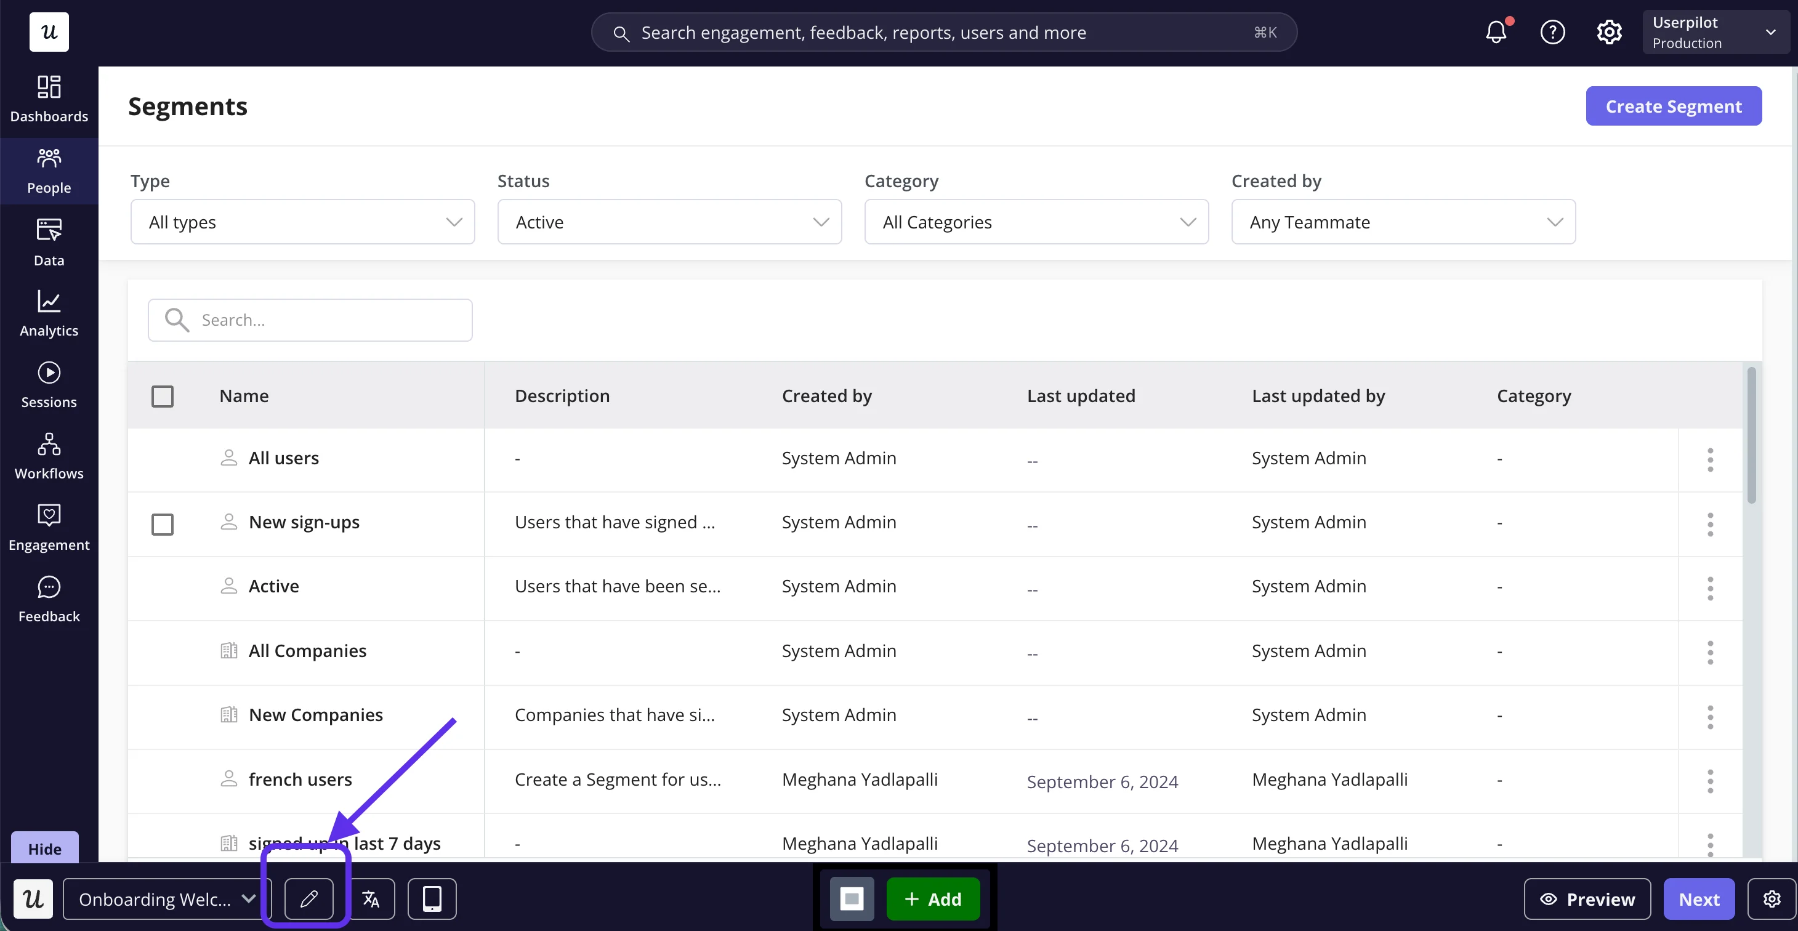The width and height of the screenshot is (1798, 931).
Task: Click the Preview button
Action: (x=1587, y=899)
